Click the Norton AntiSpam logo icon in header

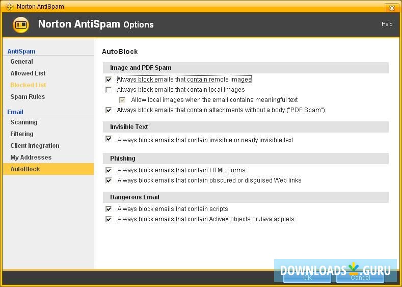point(21,25)
